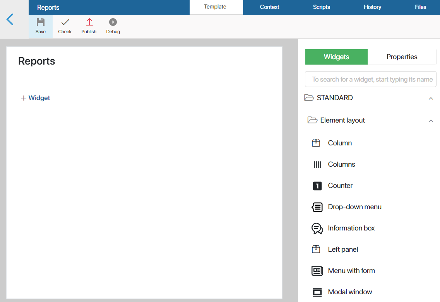Click the Drop-down menu label text

[355, 207]
